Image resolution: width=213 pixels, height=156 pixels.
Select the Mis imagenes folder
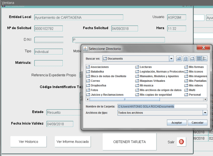196,76
